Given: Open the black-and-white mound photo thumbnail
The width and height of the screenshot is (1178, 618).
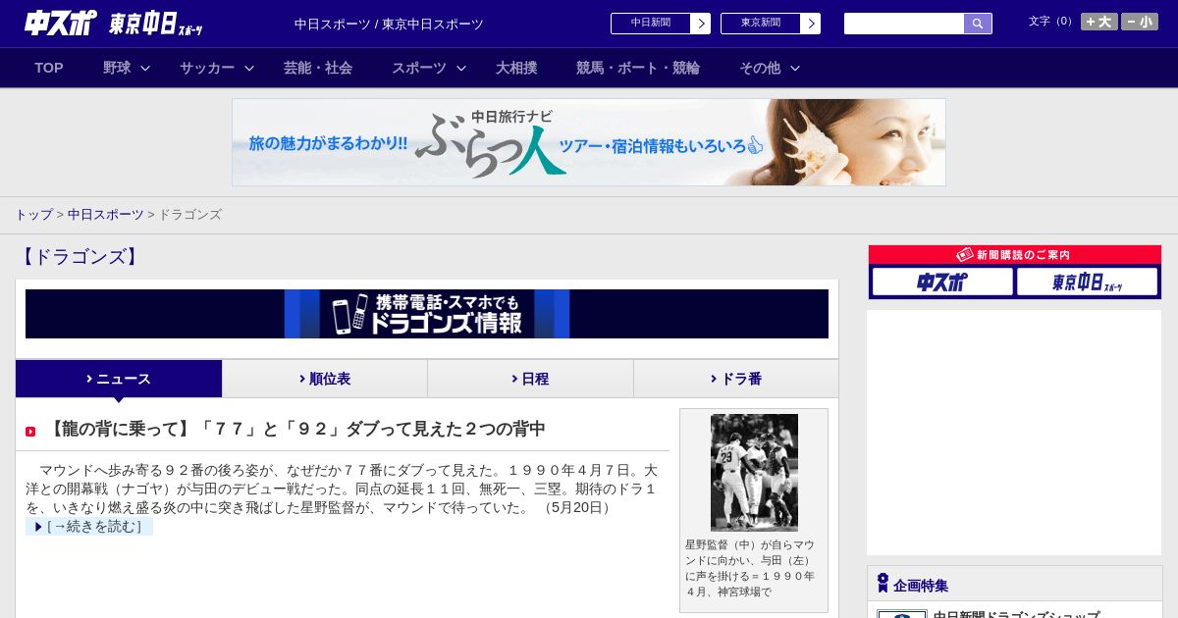Looking at the screenshot, I should point(754,473).
